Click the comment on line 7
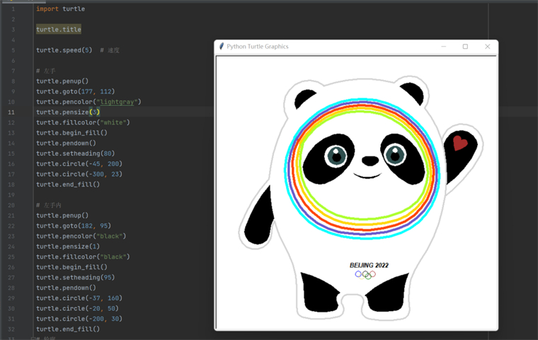Image resolution: width=538 pixels, height=340 pixels. [46, 71]
